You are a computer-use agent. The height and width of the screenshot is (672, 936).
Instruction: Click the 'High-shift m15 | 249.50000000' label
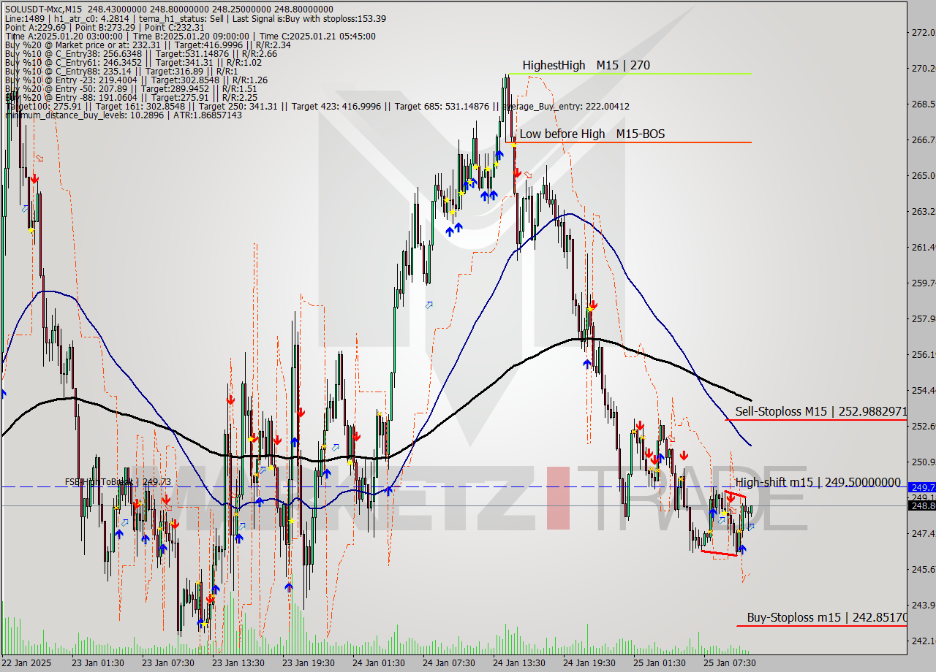click(x=818, y=482)
